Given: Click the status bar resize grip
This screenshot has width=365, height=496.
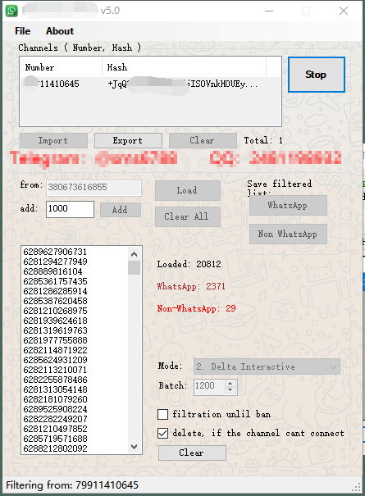Looking at the screenshot, I should pyautogui.click(x=357, y=487).
